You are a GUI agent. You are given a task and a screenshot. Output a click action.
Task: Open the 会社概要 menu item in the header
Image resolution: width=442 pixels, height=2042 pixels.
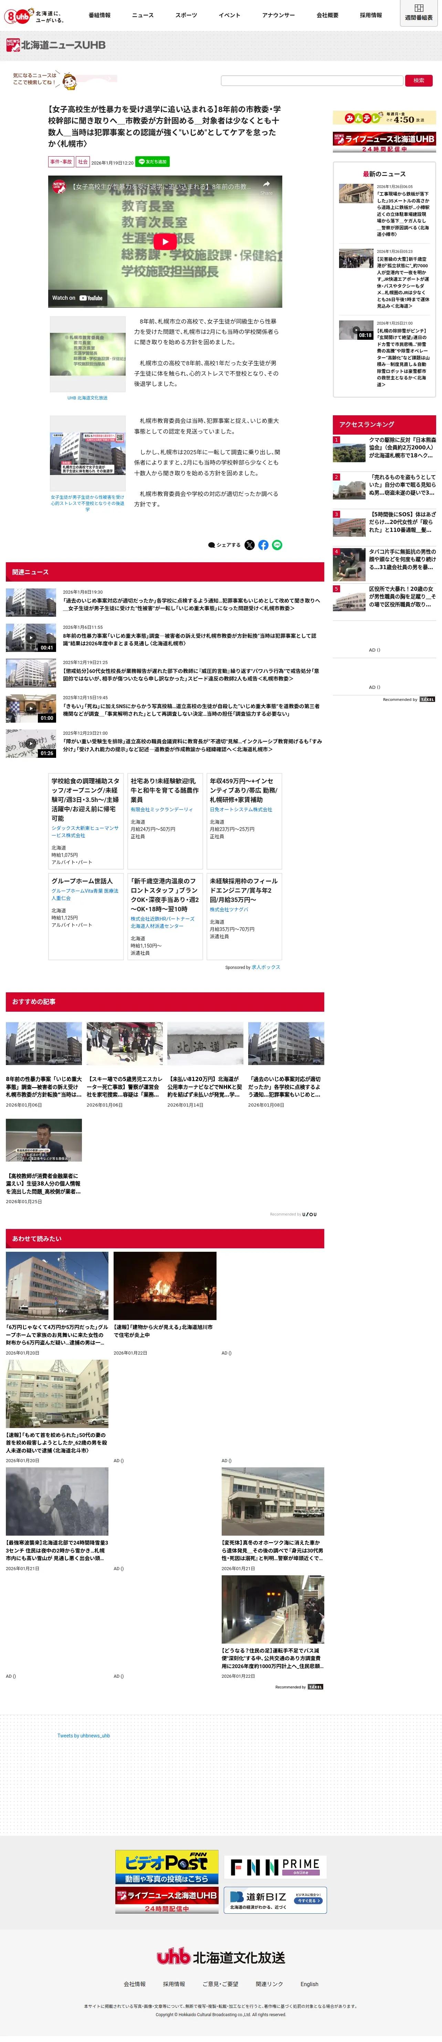click(327, 15)
